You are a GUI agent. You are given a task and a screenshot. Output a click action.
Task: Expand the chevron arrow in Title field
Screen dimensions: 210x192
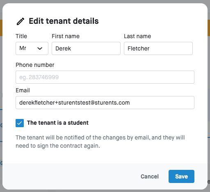[40, 48]
